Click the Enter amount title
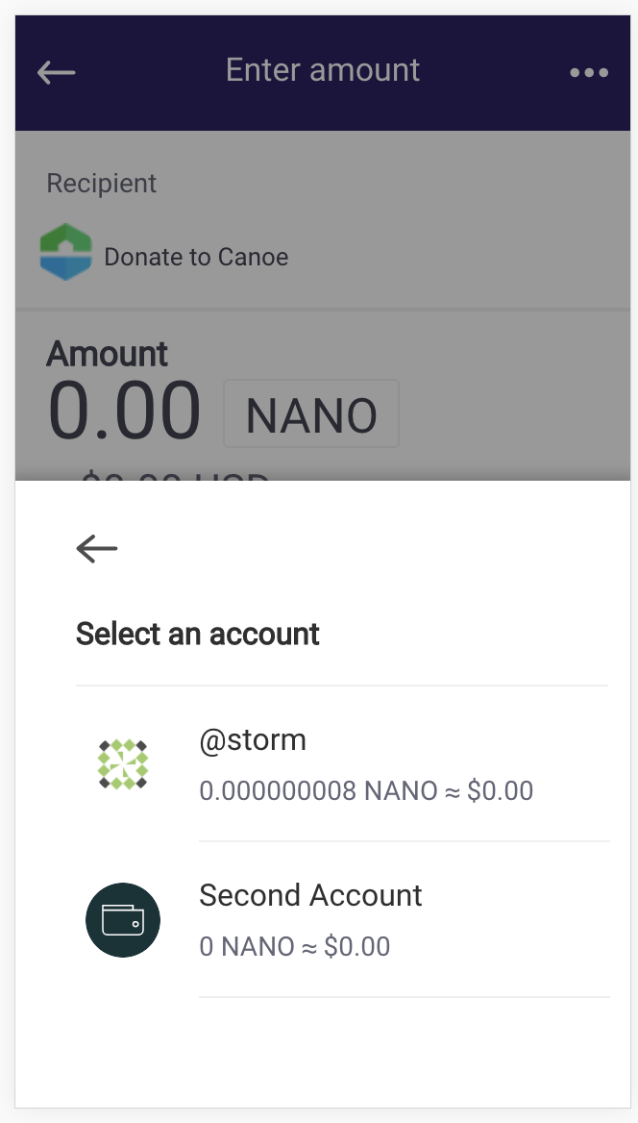Image resolution: width=638 pixels, height=1123 pixels. click(x=322, y=69)
